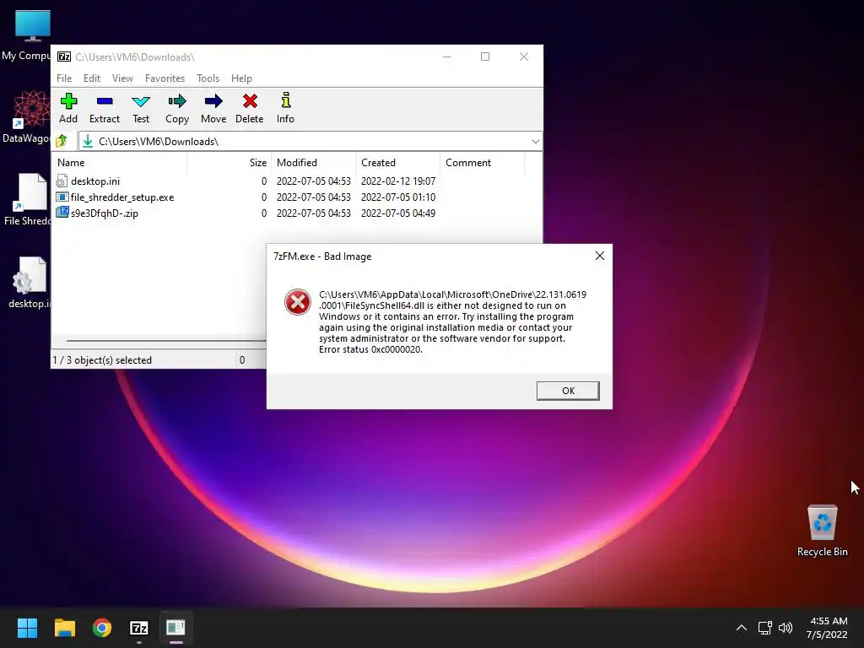
Task: Open File Explorer from taskbar
Action: tap(64, 628)
